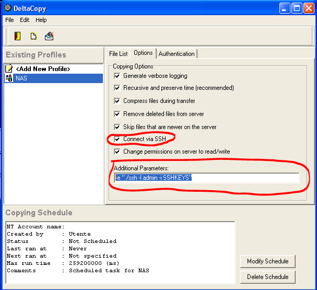Click the Exit door toolbar icon

point(17,36)
